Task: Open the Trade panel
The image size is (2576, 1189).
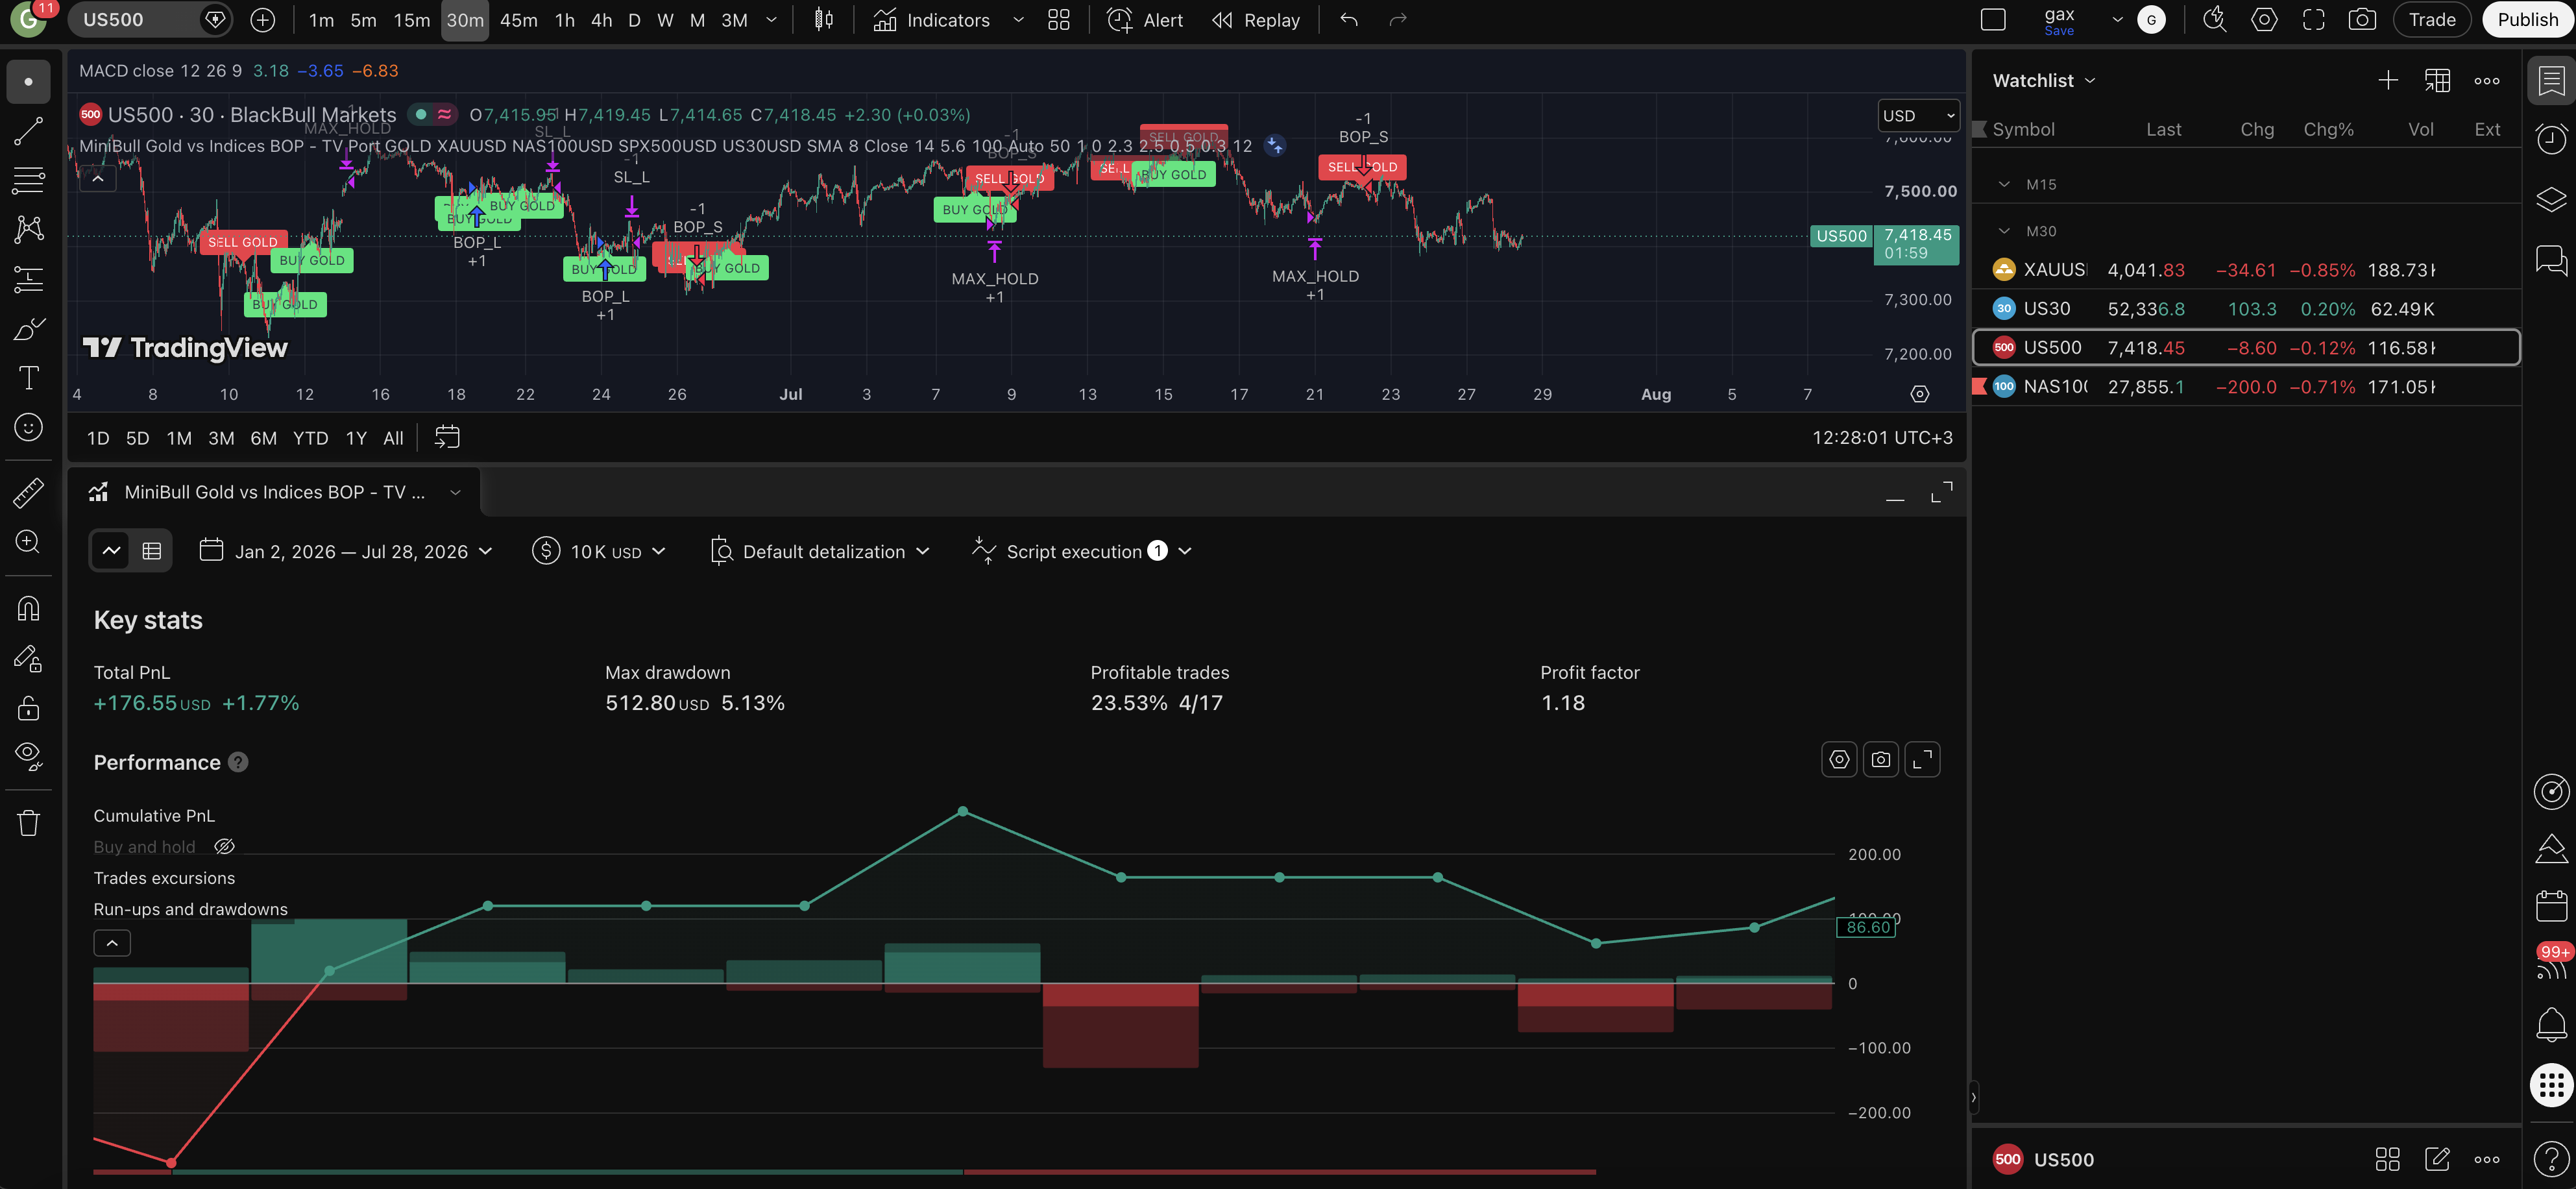Action: point(2432,20)
